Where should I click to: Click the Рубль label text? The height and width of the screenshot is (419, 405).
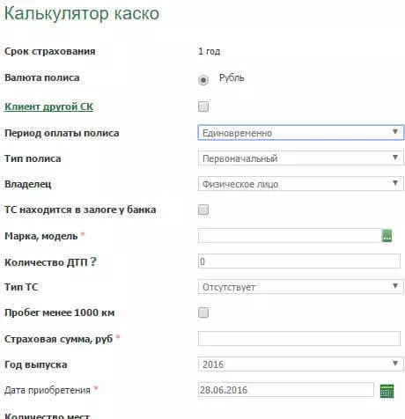[232, 77]
